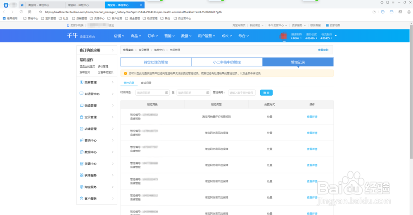Expand the 用户运营 dropdown menu

(206, 36)
